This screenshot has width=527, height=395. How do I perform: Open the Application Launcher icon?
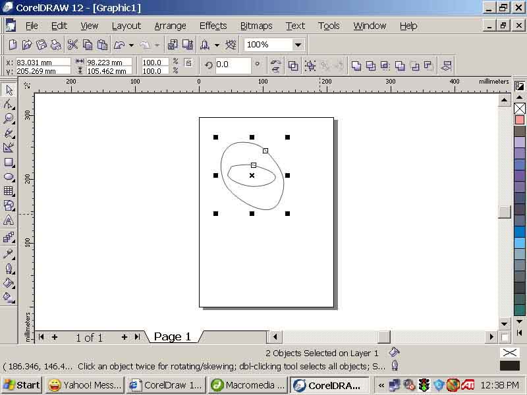(x=205, y=45)
